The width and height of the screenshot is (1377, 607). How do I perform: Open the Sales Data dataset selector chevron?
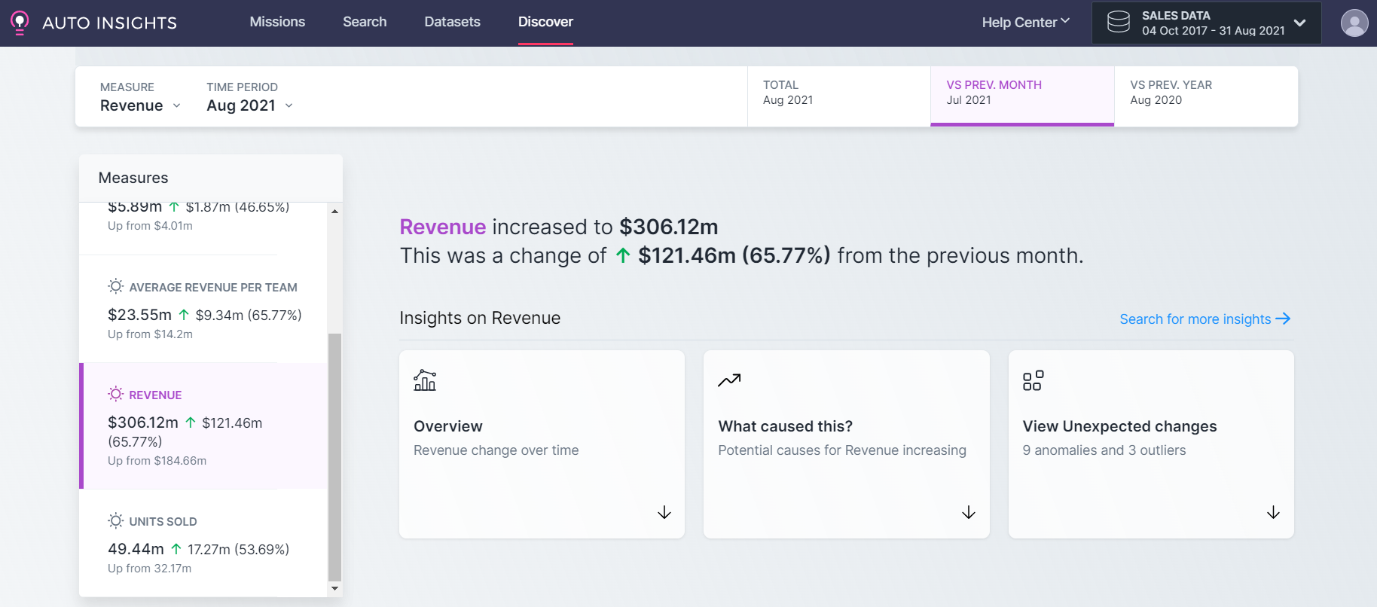click(x=1299, y=23)
